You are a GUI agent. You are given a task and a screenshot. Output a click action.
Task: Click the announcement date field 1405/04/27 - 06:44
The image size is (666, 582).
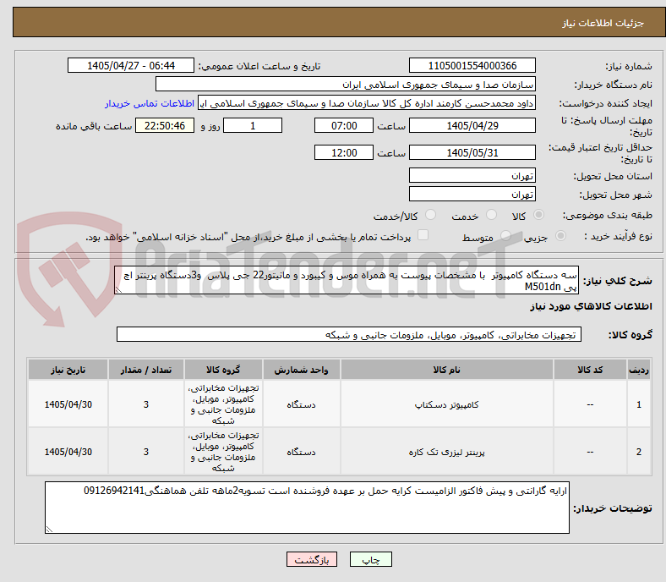[x=131, y=65]
